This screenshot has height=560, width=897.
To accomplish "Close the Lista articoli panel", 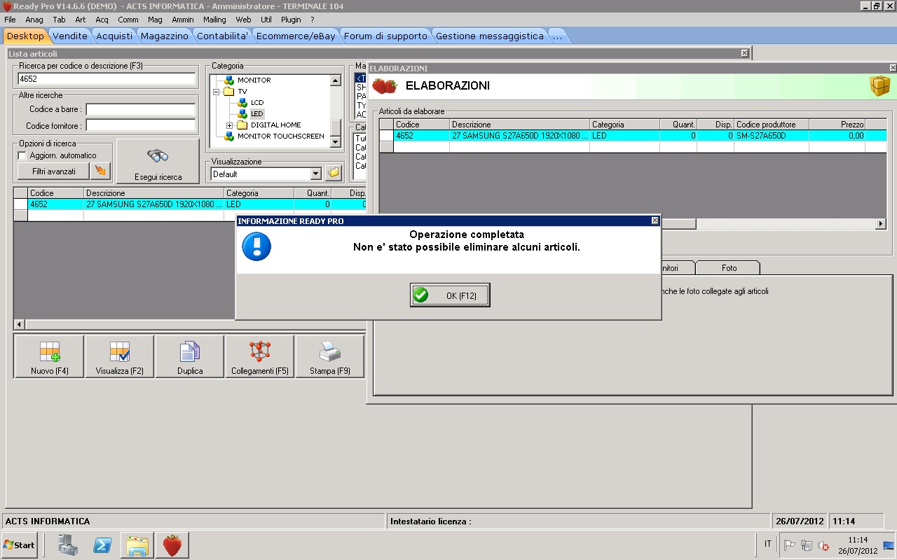I will pyautogui.click(x=744, y=53).
